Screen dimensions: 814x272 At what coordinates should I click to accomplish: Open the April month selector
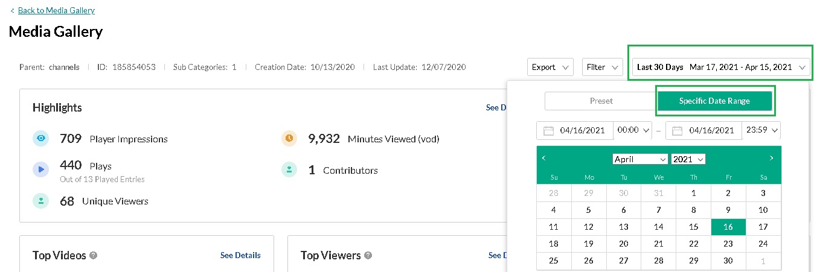click(640, 159)
